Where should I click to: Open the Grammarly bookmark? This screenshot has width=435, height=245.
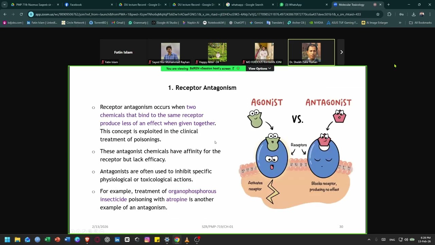click(x=138, y=23)
